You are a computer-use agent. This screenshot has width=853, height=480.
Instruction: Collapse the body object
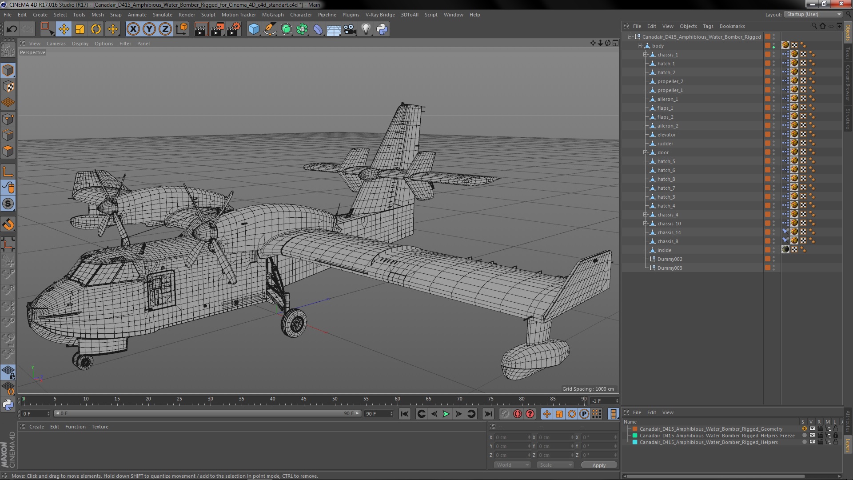[640, 46]
